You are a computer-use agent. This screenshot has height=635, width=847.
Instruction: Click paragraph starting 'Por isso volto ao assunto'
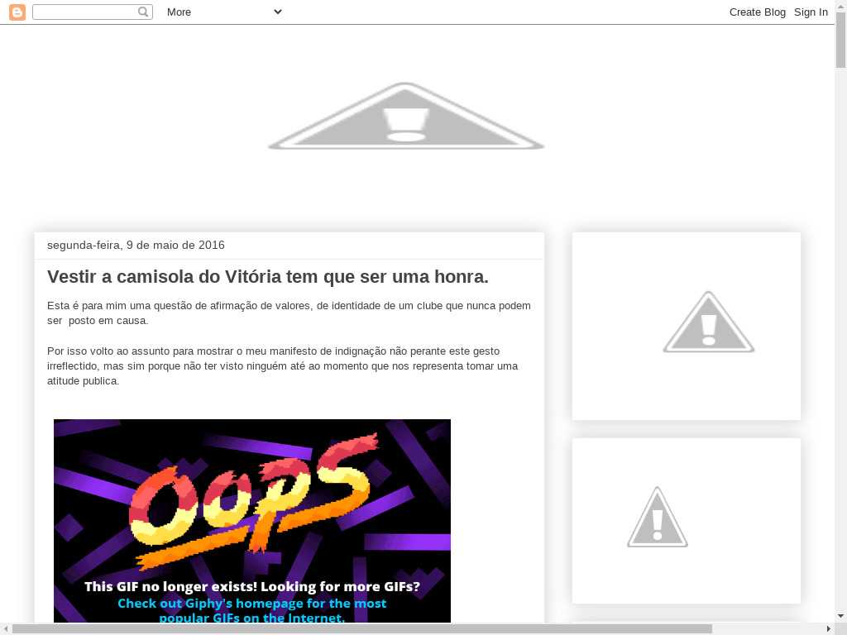[283, 366]
